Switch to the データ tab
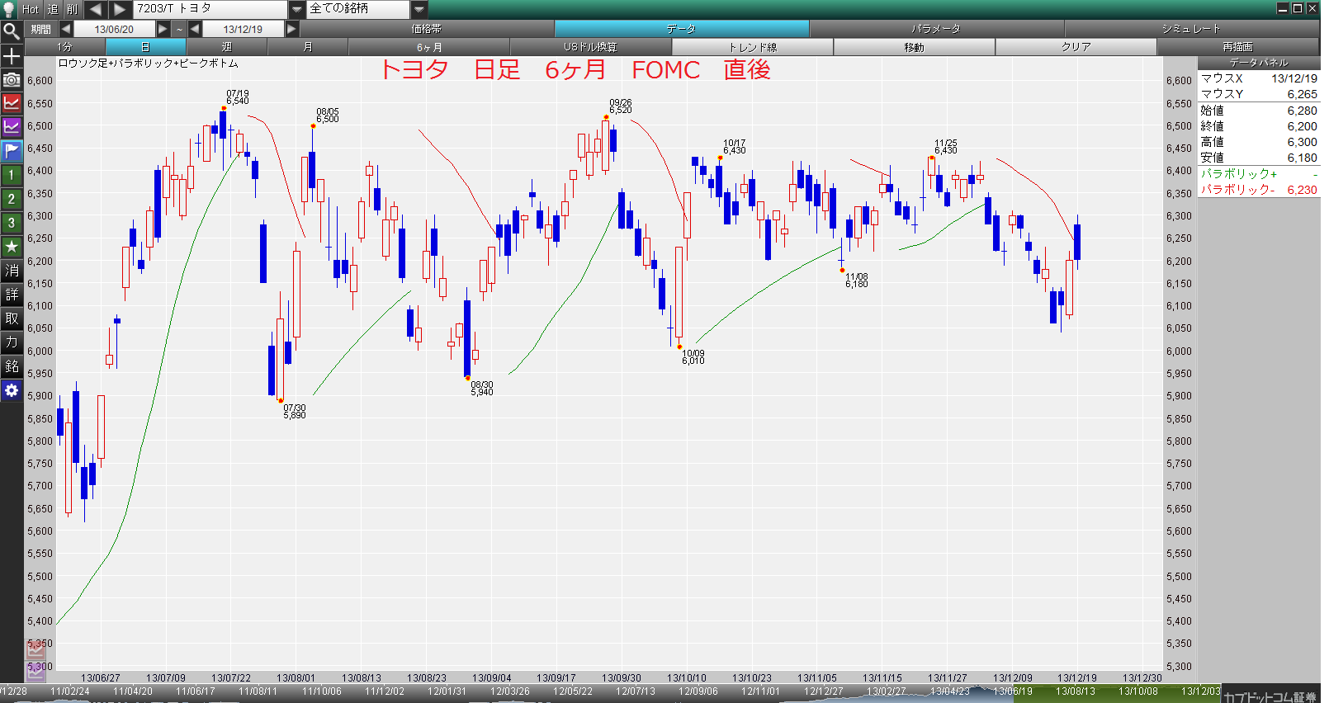Screen dimensions: 1329x703 (682, 29)
